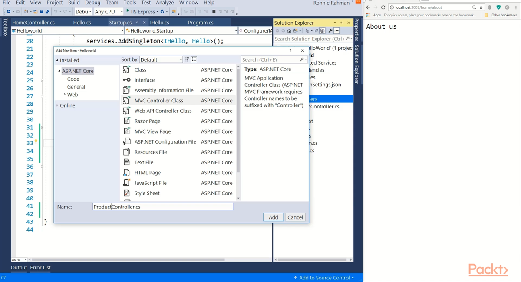Image resolution: width=521 pixels, height=282 pixels.
Task: Pick the Style Sheet template icon
Action: (x=126, y=193)
